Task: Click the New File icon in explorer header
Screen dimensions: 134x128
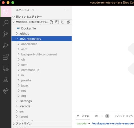Action: (52, 22)
